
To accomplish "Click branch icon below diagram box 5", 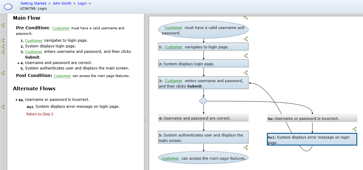I will [x=246, y=147].
